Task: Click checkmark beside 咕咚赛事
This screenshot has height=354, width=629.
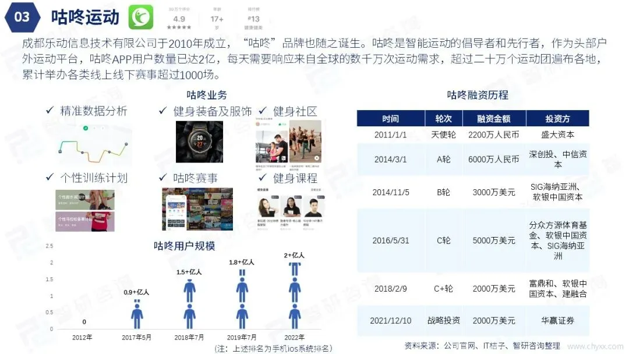Action: point(162,177)
